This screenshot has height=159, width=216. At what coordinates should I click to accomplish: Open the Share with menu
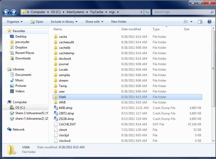tap(94, 22)
